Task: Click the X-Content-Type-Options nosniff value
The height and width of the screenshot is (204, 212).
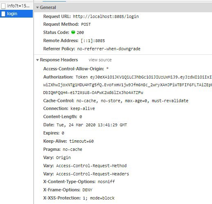Action: click(x=106, y=182)
